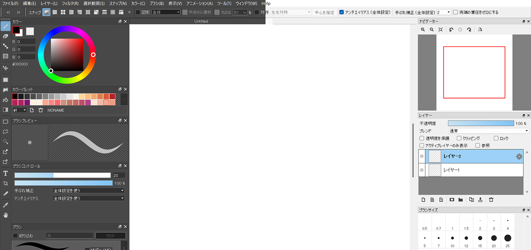
Task: Select the Hand pan tool
Action: click(x=5, y=215)
